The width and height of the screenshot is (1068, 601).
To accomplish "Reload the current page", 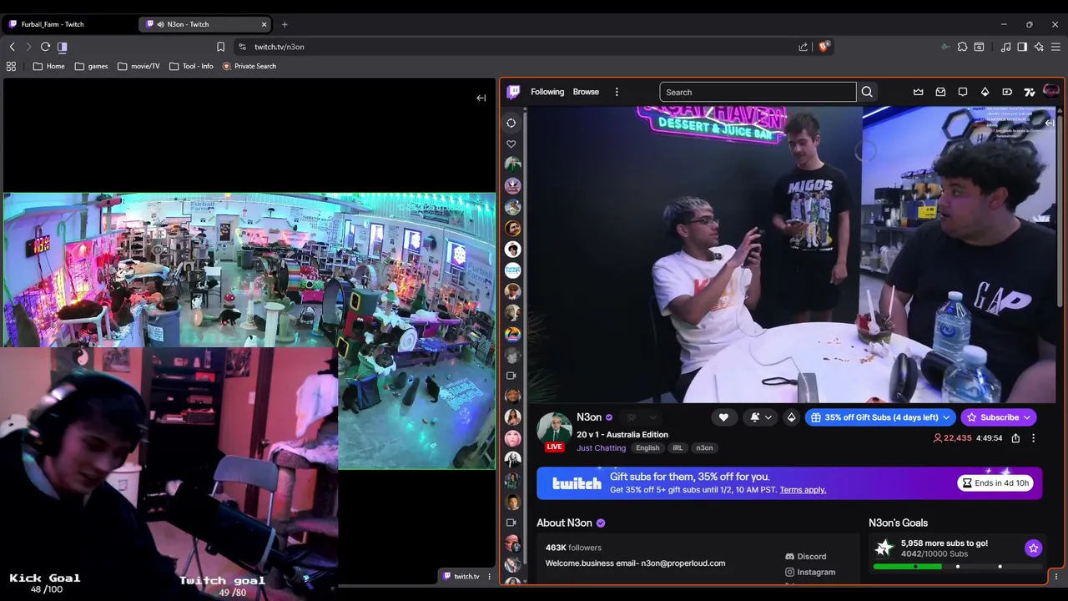I will point(45,47).
